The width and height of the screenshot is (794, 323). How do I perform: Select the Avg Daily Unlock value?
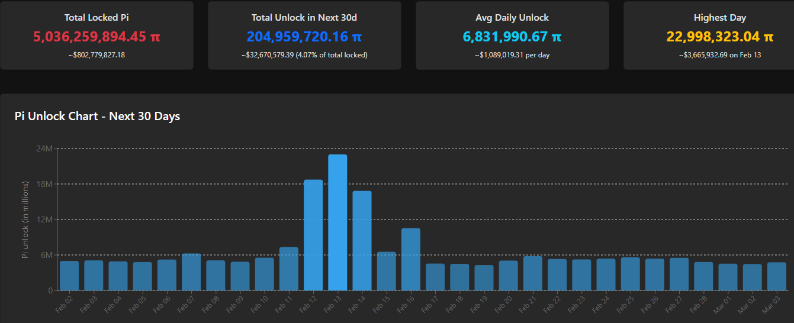512,37
